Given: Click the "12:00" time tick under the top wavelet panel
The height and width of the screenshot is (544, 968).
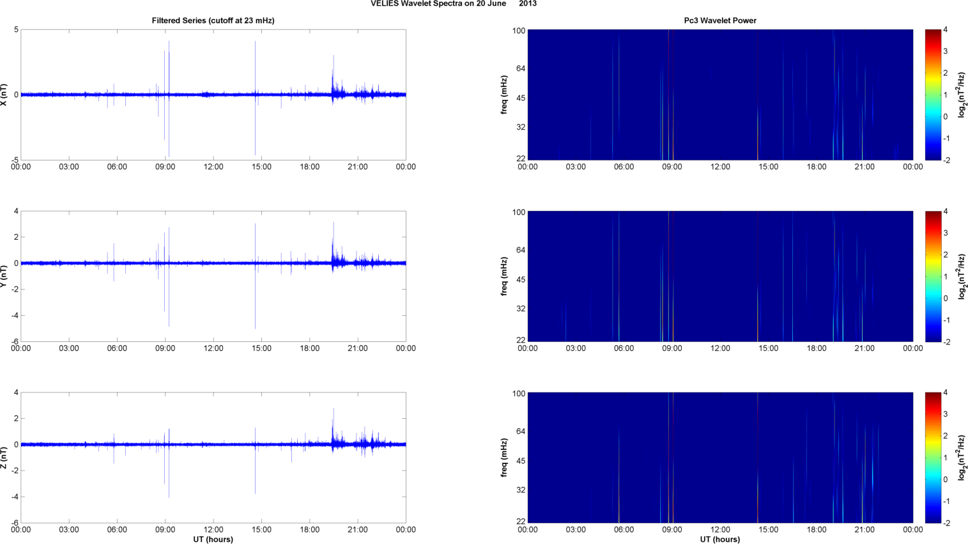Looking at the screenshot, I should pos(720,167).
